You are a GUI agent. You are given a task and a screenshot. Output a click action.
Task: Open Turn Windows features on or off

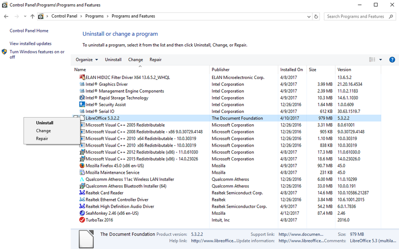(37, 54)
